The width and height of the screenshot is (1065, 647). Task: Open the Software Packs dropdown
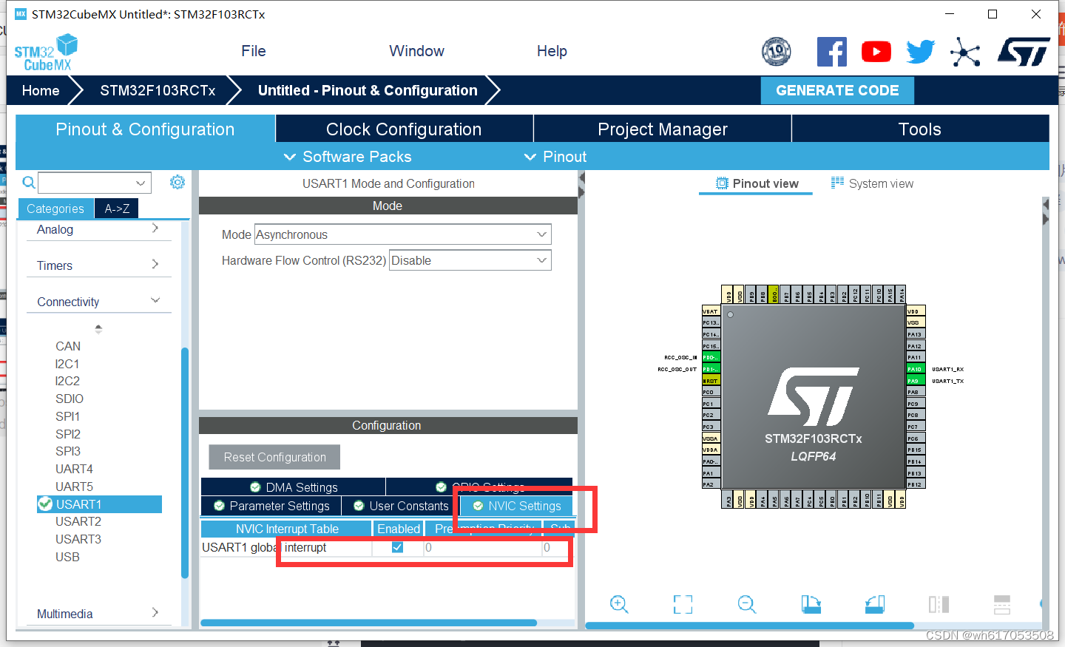click(348, 157)
